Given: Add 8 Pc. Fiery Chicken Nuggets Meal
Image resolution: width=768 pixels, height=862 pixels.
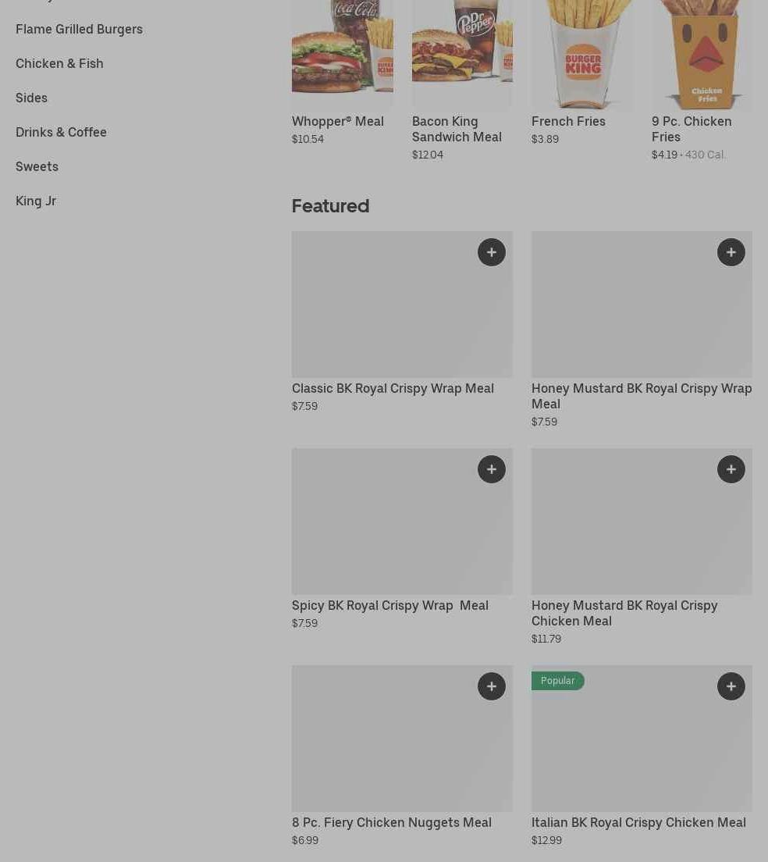Looking at the screenshot, I should point(492,686).
